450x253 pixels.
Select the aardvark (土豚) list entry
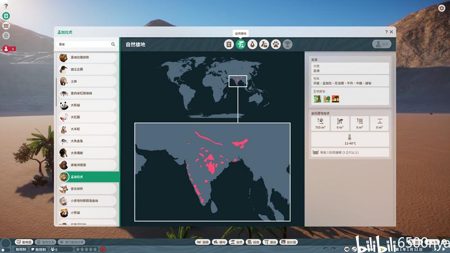click(87, 81)
